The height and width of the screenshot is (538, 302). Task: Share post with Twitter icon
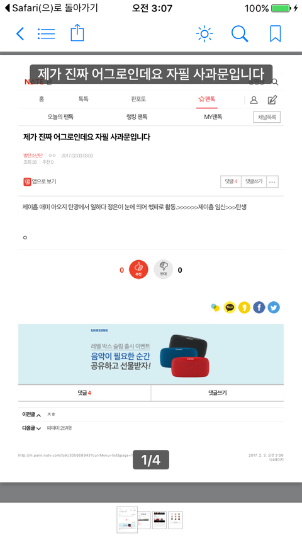pyautogui.click(x=274, y=307)
